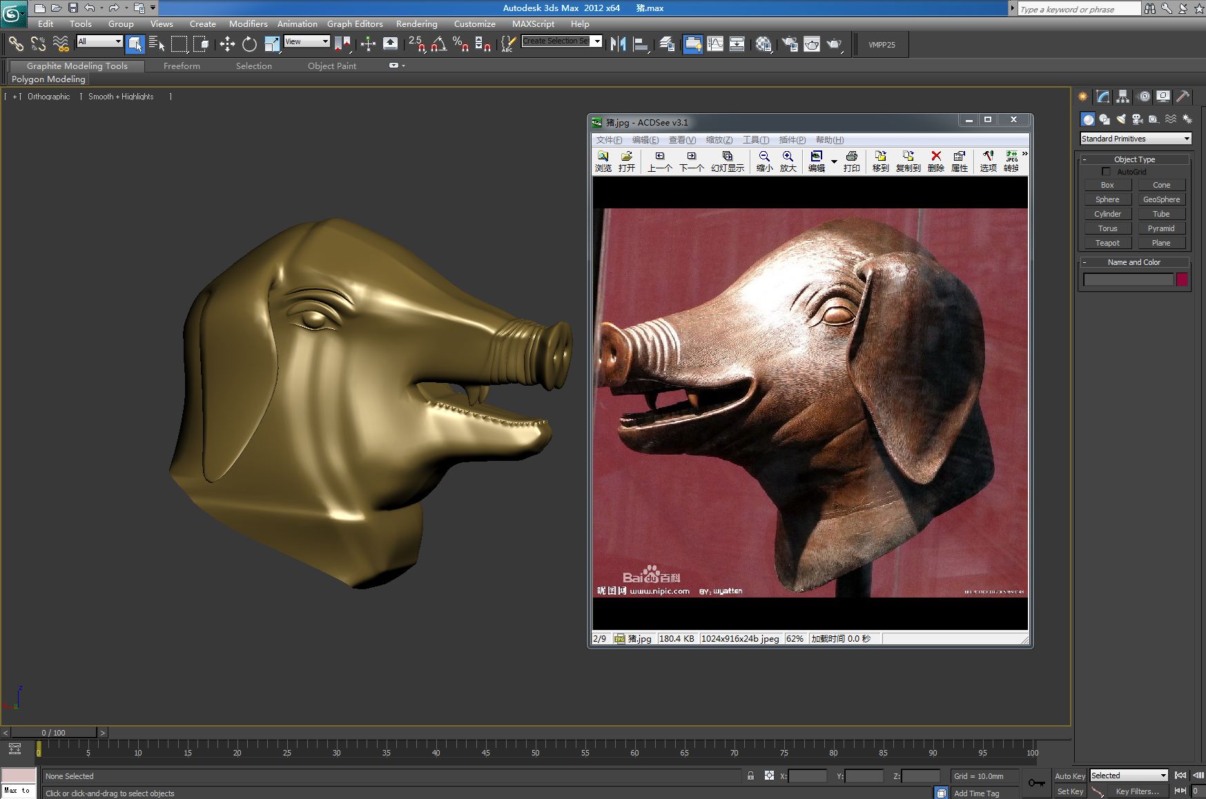Open the Curve Editor

point(715,44)
